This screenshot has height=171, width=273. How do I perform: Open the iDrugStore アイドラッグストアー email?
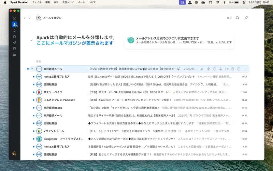(142, 139)
